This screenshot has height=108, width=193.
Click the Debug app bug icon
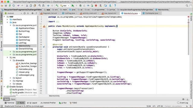tap(81, 6)
